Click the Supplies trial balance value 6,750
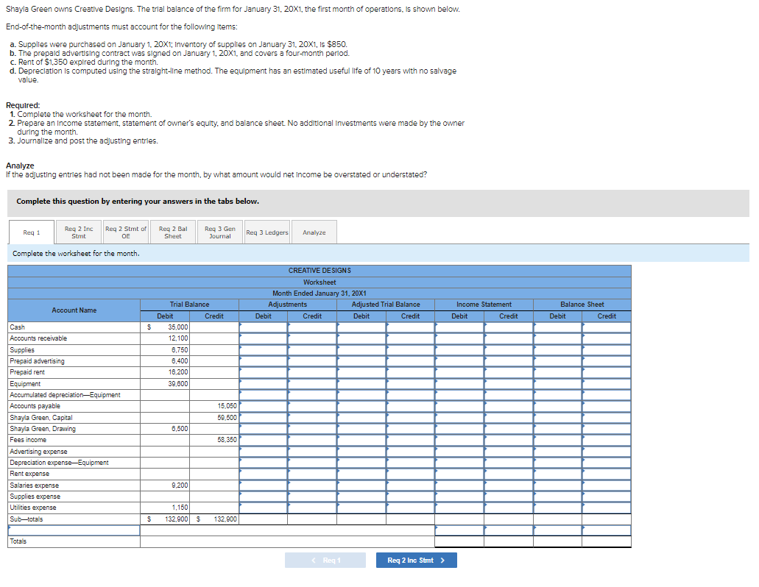The width and height of the screenshot is (759, 587). 180,349
